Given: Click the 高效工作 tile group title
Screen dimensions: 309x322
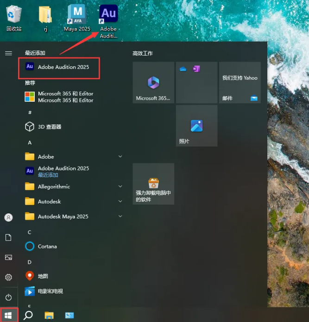Looking at the screenshot, I should 143,53.
